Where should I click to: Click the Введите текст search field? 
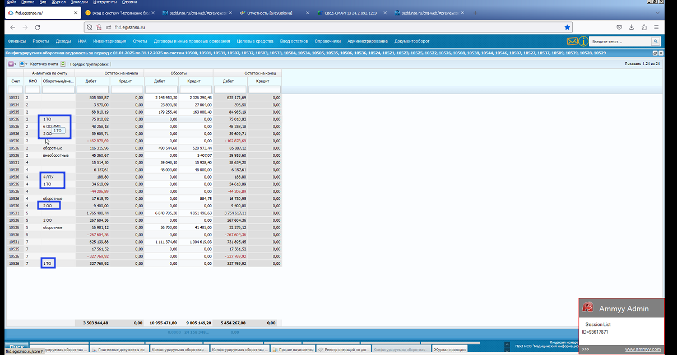620,41
